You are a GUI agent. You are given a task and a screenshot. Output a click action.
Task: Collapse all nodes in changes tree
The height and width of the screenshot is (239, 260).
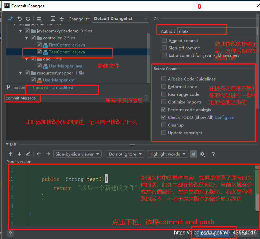(62, 19)
